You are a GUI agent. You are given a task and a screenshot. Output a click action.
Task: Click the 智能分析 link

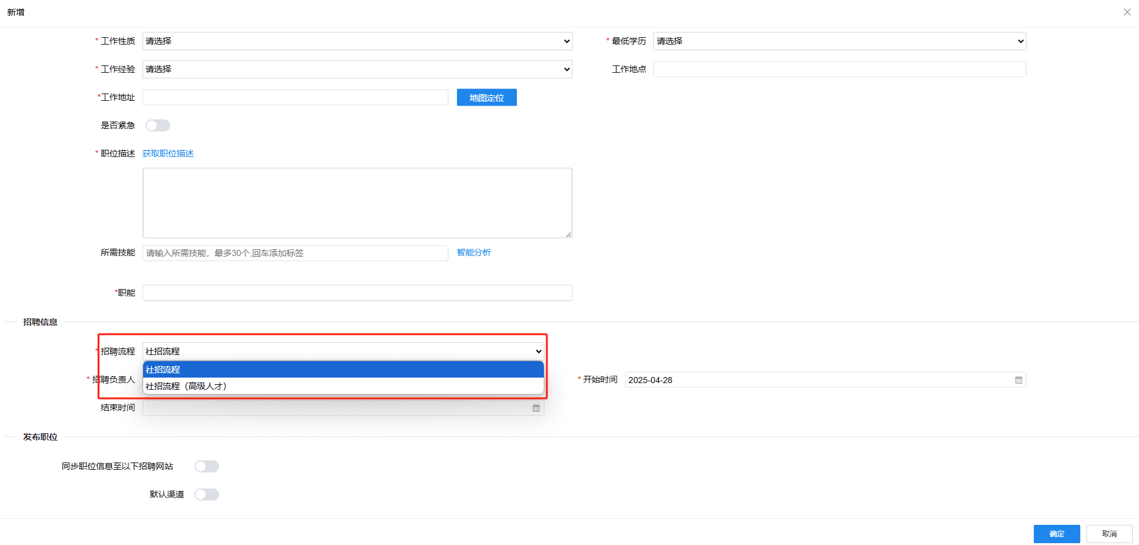474,252
